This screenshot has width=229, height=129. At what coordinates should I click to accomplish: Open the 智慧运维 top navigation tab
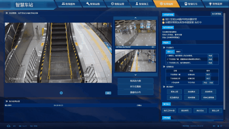click(x=93, y=4)
